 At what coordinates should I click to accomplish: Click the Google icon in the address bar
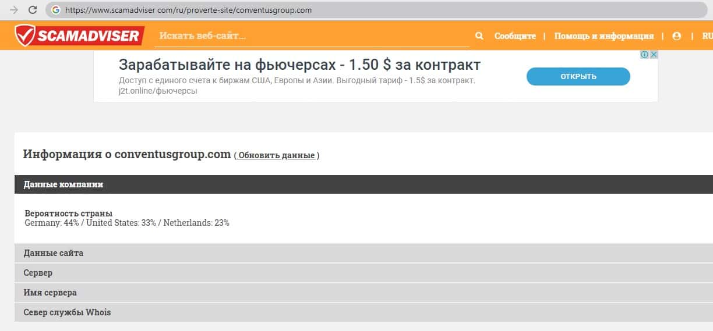[x=56, y=10]
